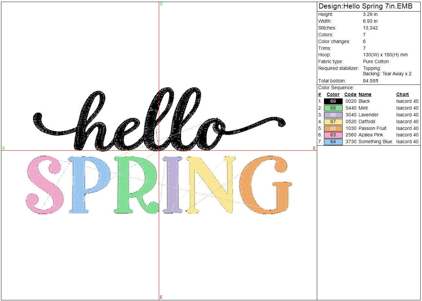
Task: Click the Color column header
Action: tap(333, 94)
